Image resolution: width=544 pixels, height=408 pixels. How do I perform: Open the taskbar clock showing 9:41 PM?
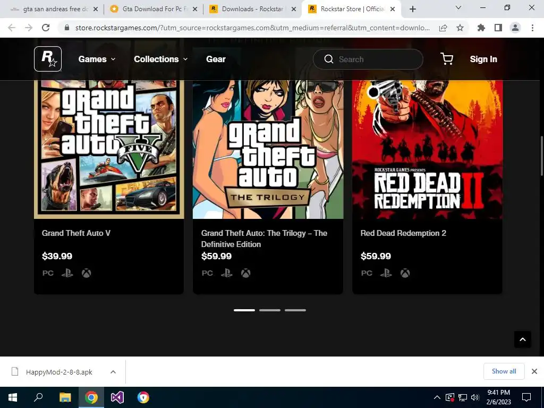click(x=498, y=397)
